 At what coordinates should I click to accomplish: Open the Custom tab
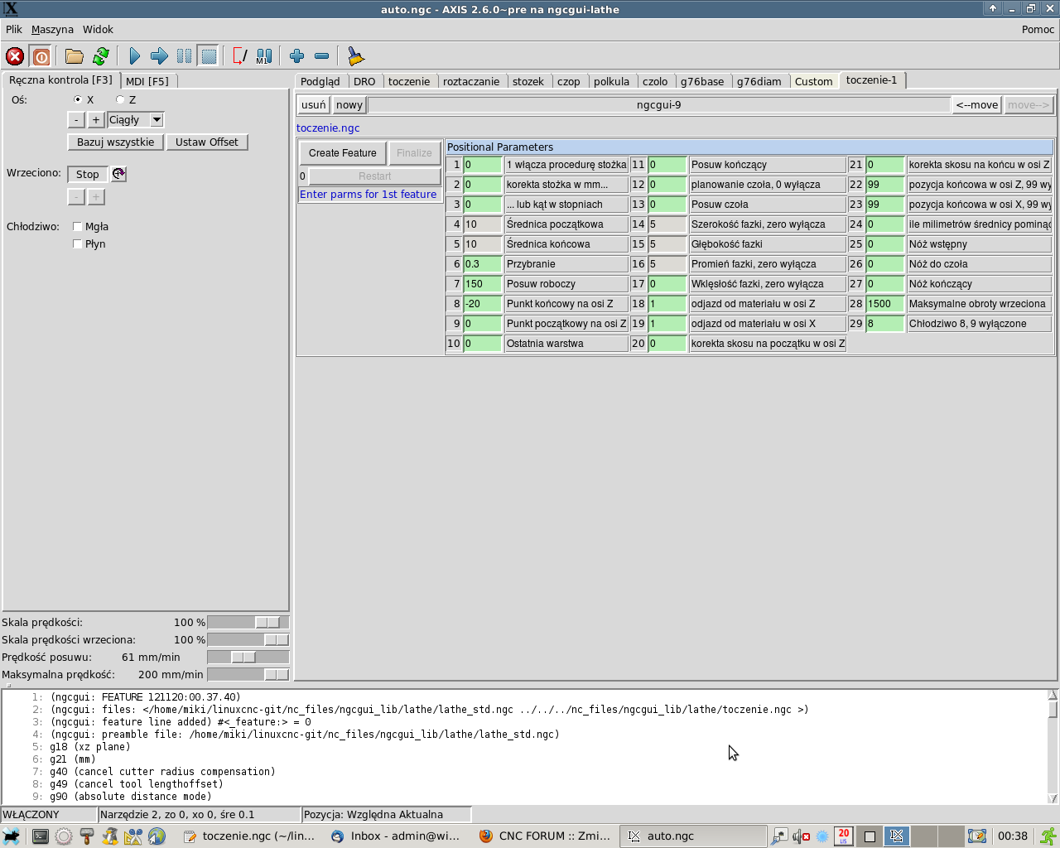(813, 81)
